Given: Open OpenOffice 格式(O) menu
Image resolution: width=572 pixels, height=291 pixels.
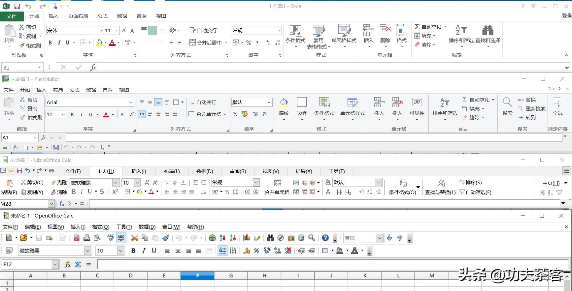Looking at the screenshot, I should (x=100, y=227).
